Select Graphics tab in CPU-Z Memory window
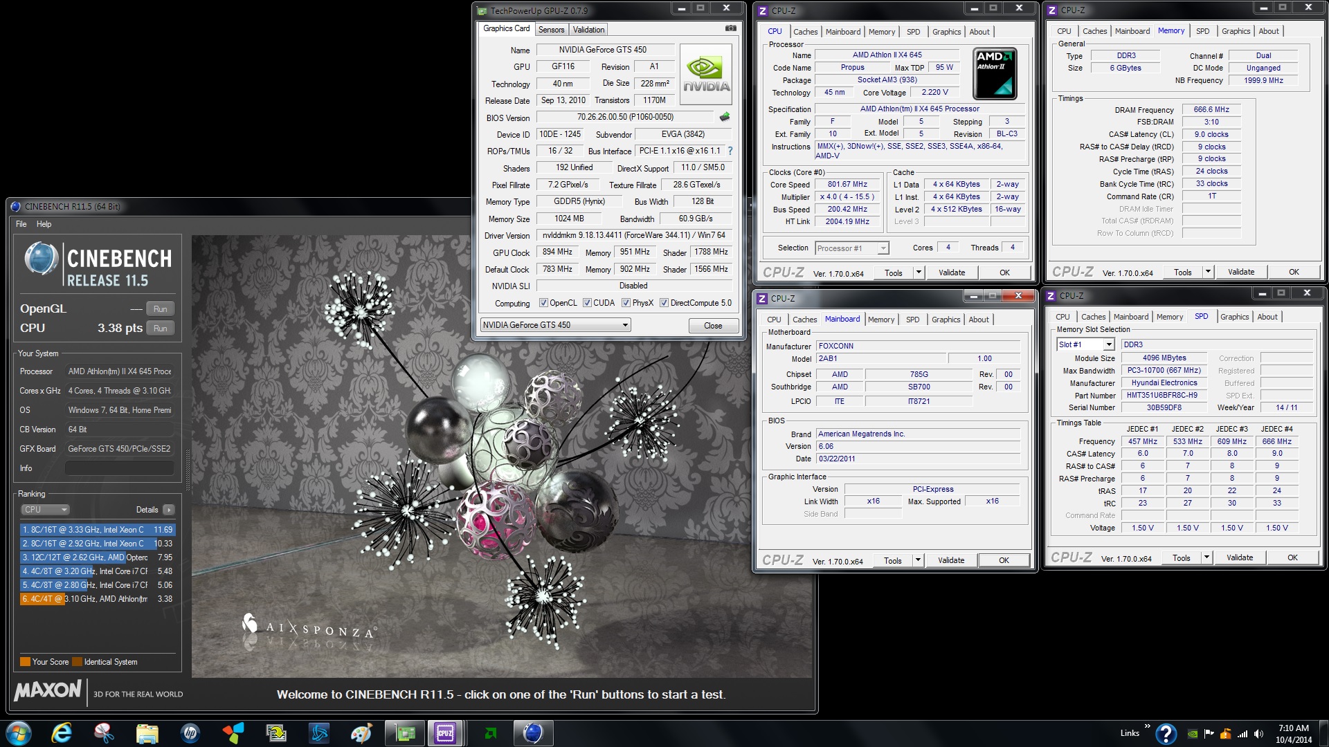 [1236, 31]
